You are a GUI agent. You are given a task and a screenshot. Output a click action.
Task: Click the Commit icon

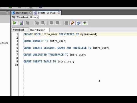(52, 23)
